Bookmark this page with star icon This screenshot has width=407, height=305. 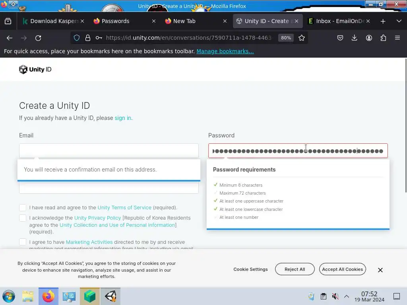(301, 38)
